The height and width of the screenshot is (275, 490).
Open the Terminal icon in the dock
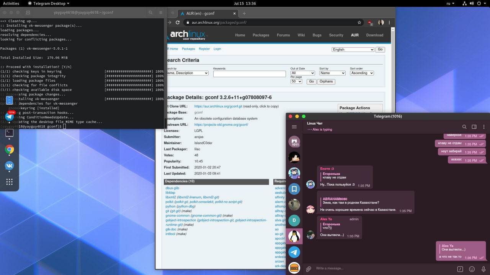point(10,133)
